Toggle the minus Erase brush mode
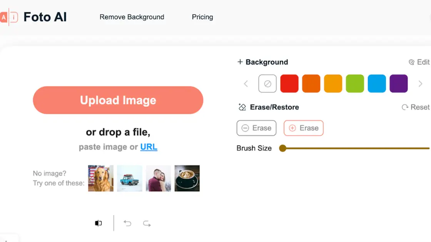The height and width of the screenshot is (242, 431). [x=256, y=128]
